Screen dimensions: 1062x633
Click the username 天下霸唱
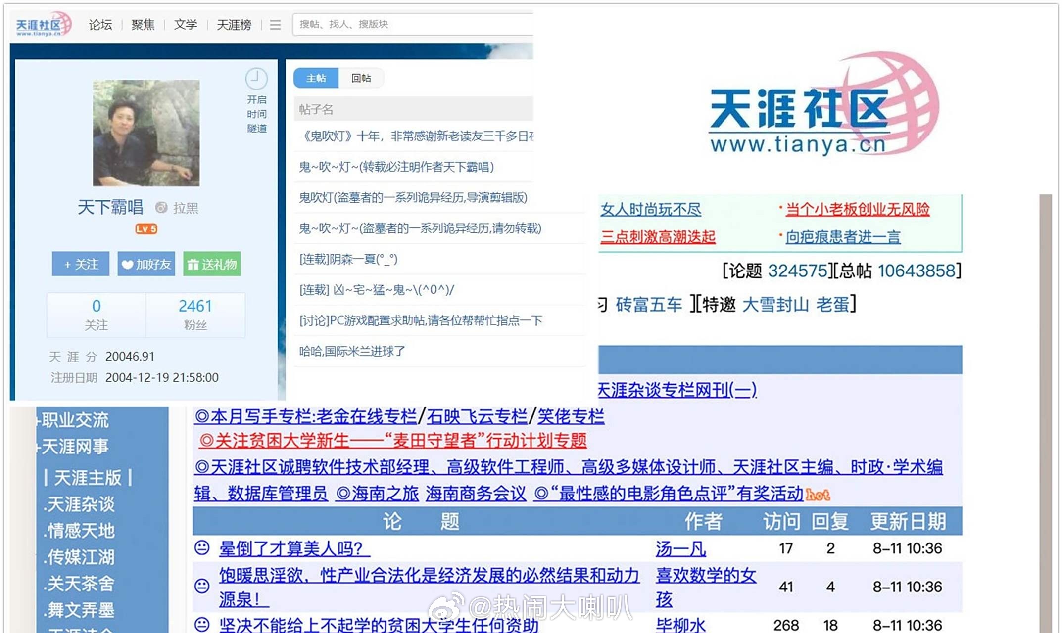point(110,207)
